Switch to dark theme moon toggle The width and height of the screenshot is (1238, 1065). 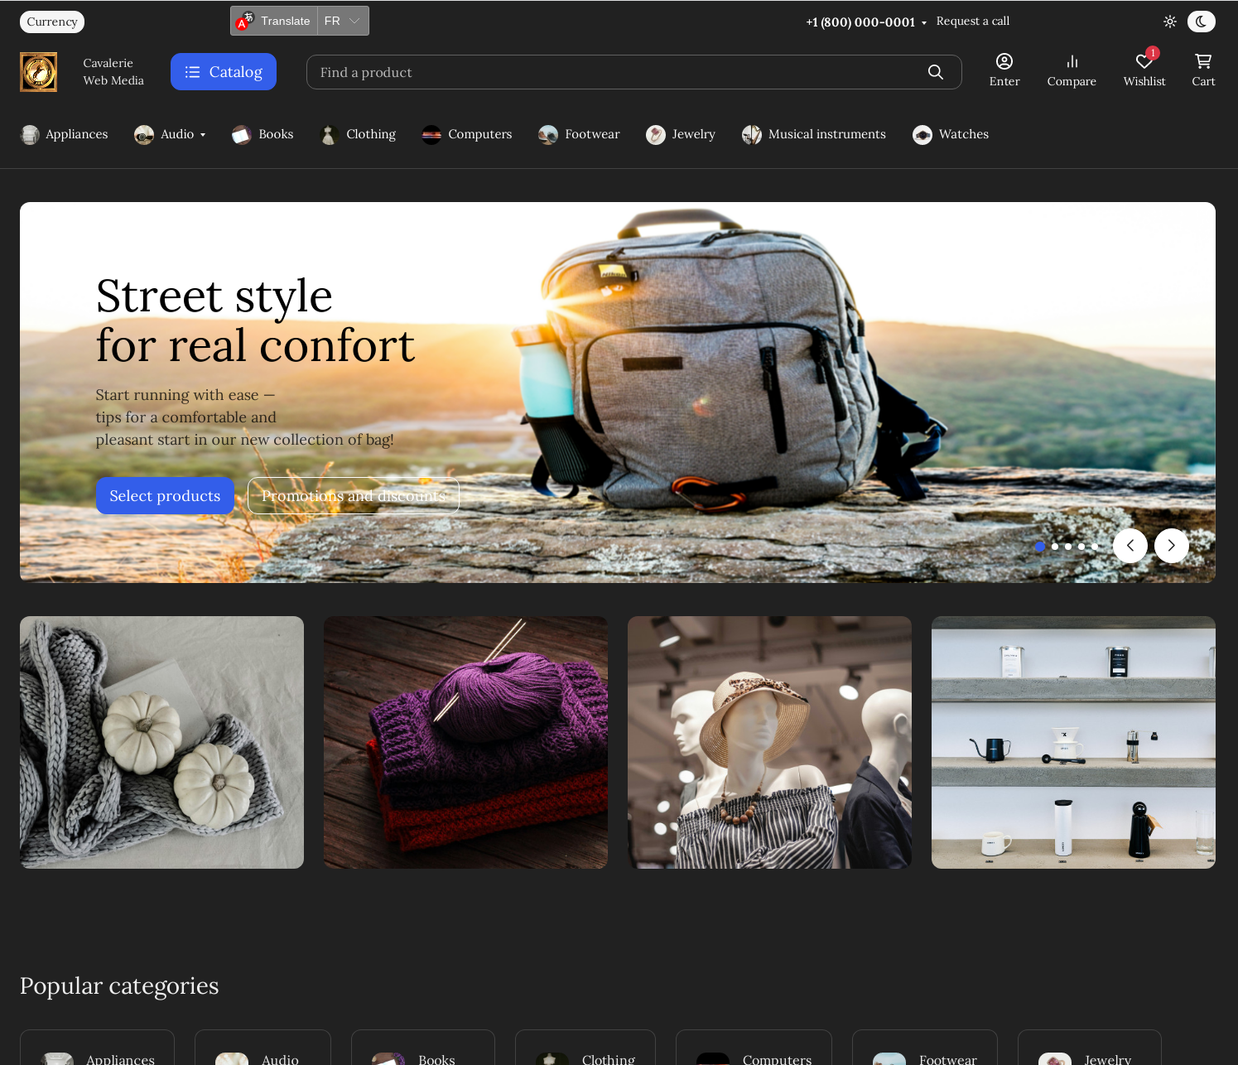[1202, 22]
